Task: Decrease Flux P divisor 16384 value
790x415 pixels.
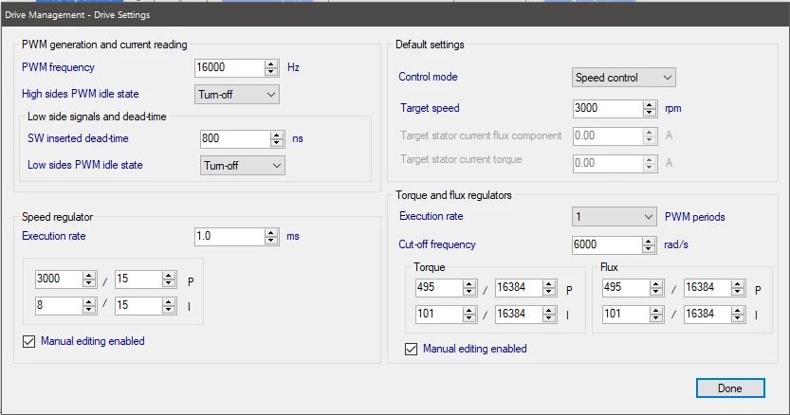Action: pos(738,292)
